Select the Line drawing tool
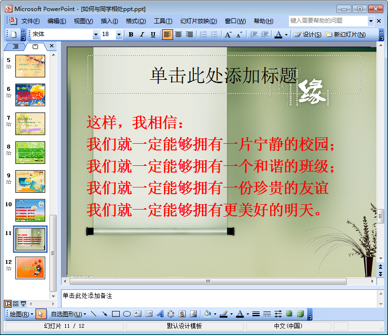Image resolution: width=388 pixels, height=335 pixels. [x=94, y=314]
